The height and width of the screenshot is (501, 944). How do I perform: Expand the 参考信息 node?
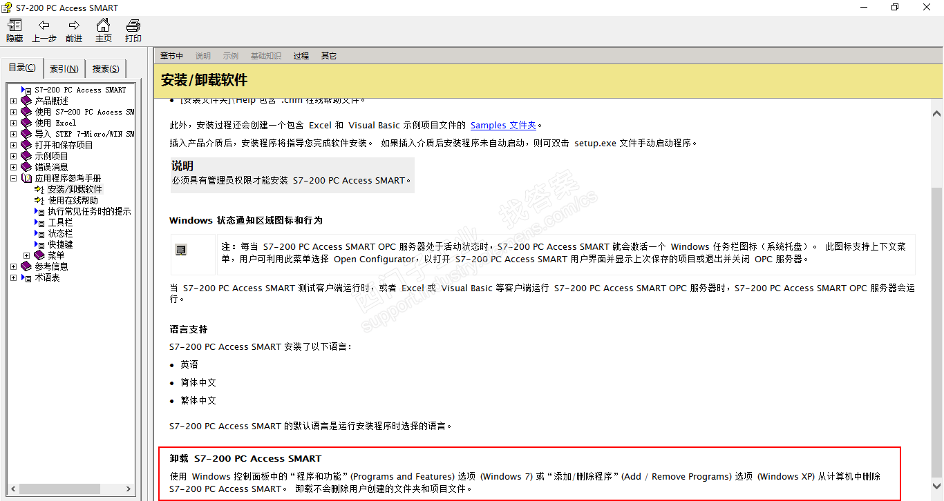[13, 266]
